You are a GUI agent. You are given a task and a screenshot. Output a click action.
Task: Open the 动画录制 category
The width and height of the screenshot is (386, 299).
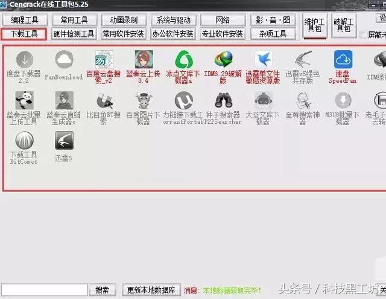(124, 20)
